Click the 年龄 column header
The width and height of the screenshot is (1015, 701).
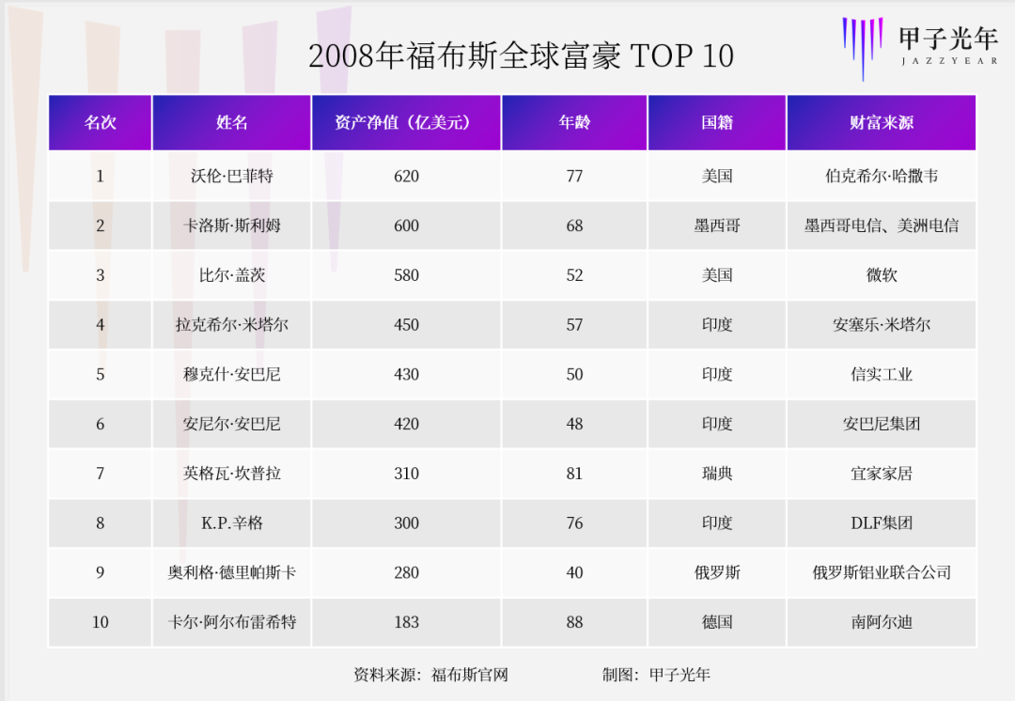pyautogui.click(x=575, y=123)
